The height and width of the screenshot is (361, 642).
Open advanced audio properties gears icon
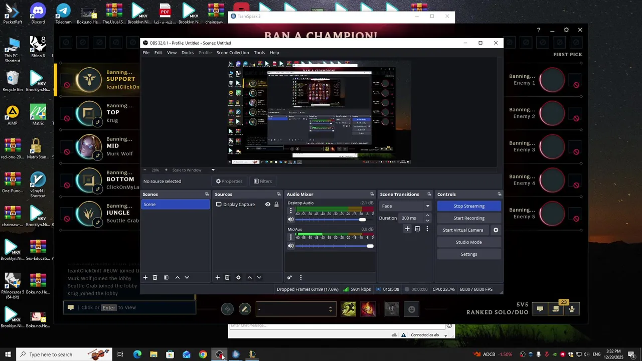(289, 277)
